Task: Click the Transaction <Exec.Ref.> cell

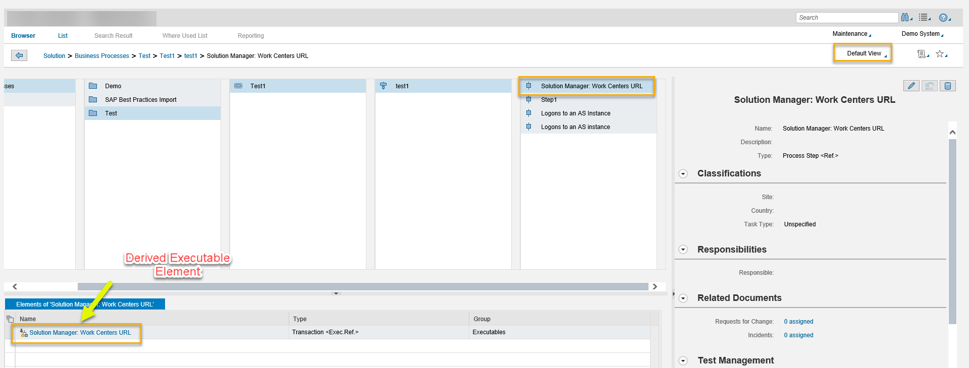Action: pyautogui.click(x=379, y=332)
